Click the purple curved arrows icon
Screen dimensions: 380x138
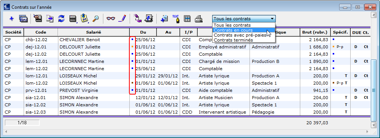click(x=138, y=18)
